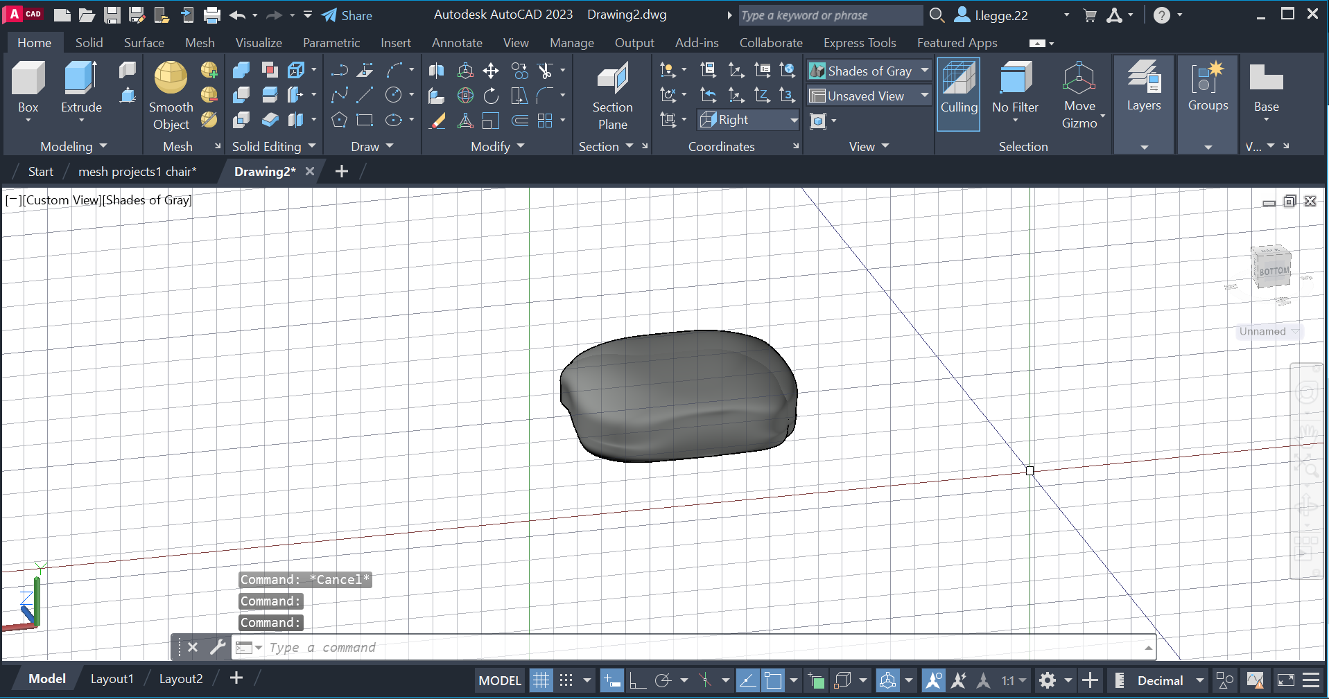Select the gray mesh object in viewport
Image resolution: width=1329 pixels, height=699 pixels.
678,396
